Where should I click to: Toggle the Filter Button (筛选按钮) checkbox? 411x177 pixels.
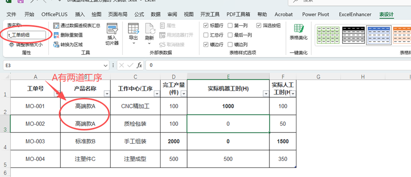tap(259, 26)
